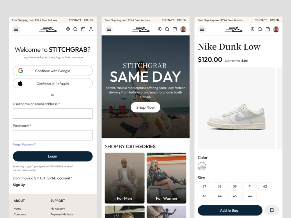Open location pin on home screen
Screen dimensions: 291x218
point(159,29)
